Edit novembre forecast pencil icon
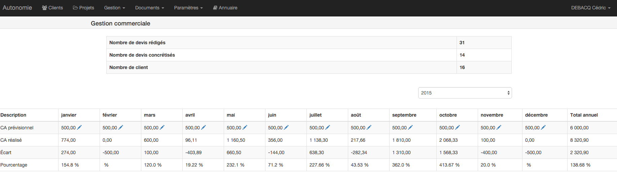The image size is (617, 189). point(499,127)
